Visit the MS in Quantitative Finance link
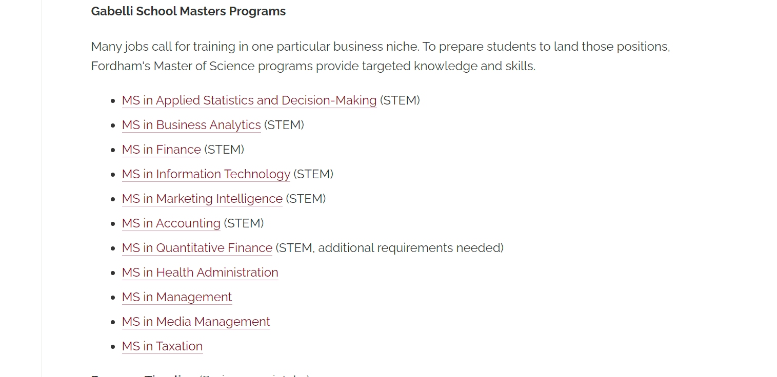The image size is (777, 377). pos(197,248)
